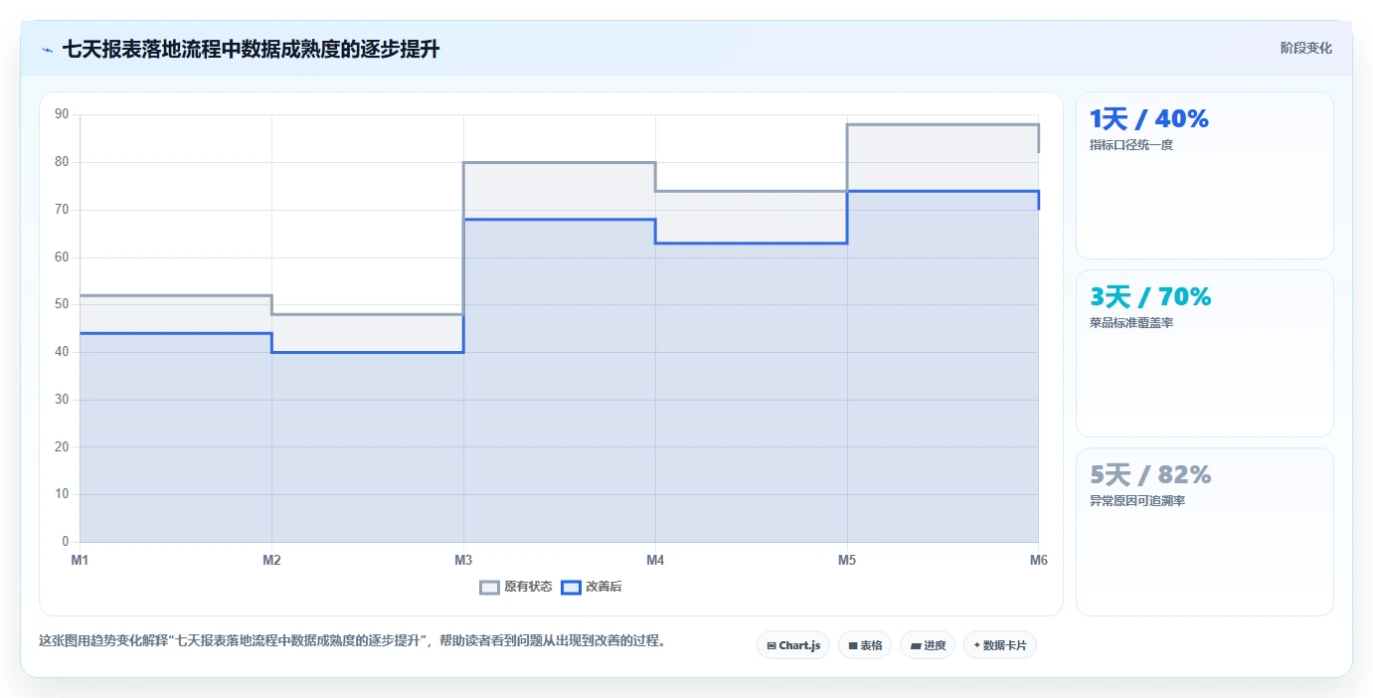This screenshot has width=1373, height=698.
Task: Click the 90 y-axis value
Action: 62,114
